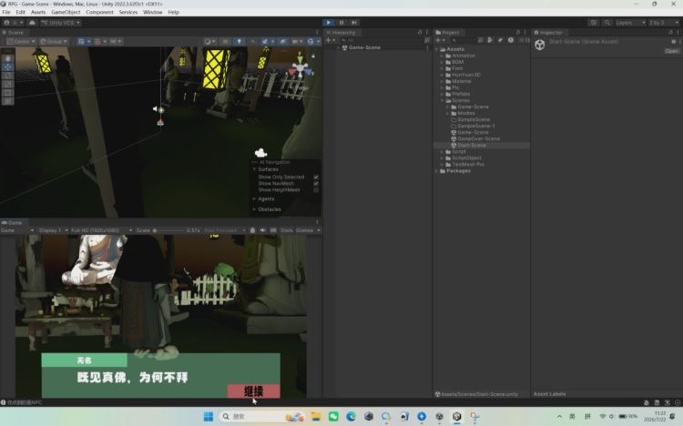Pause the game with the Pause button
This screenshot has height=426, width=683.
(x=341, y=23)
